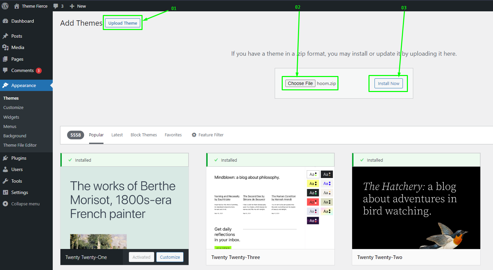493x270 pixels.
Task: Switch to the Favorites tab
Action: 173,135
